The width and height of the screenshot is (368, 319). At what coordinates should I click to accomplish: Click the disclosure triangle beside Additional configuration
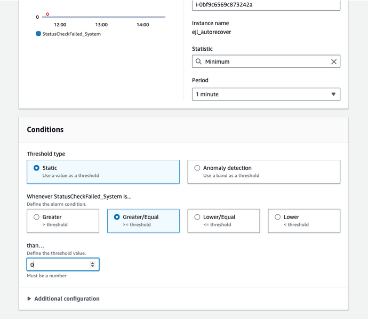(29, 299)
